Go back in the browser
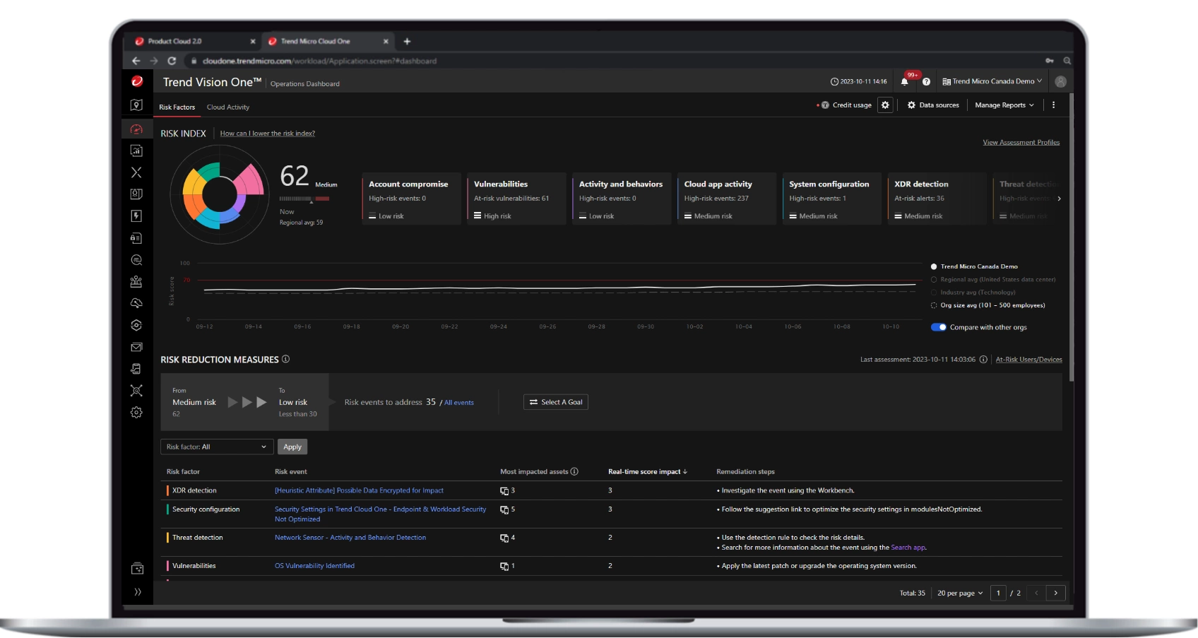 point(136,61)
